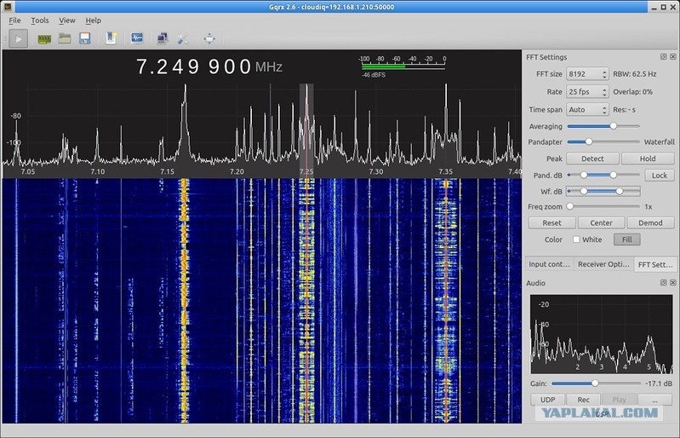Click the Center button

pyautogui.click(x=601, y=223)
